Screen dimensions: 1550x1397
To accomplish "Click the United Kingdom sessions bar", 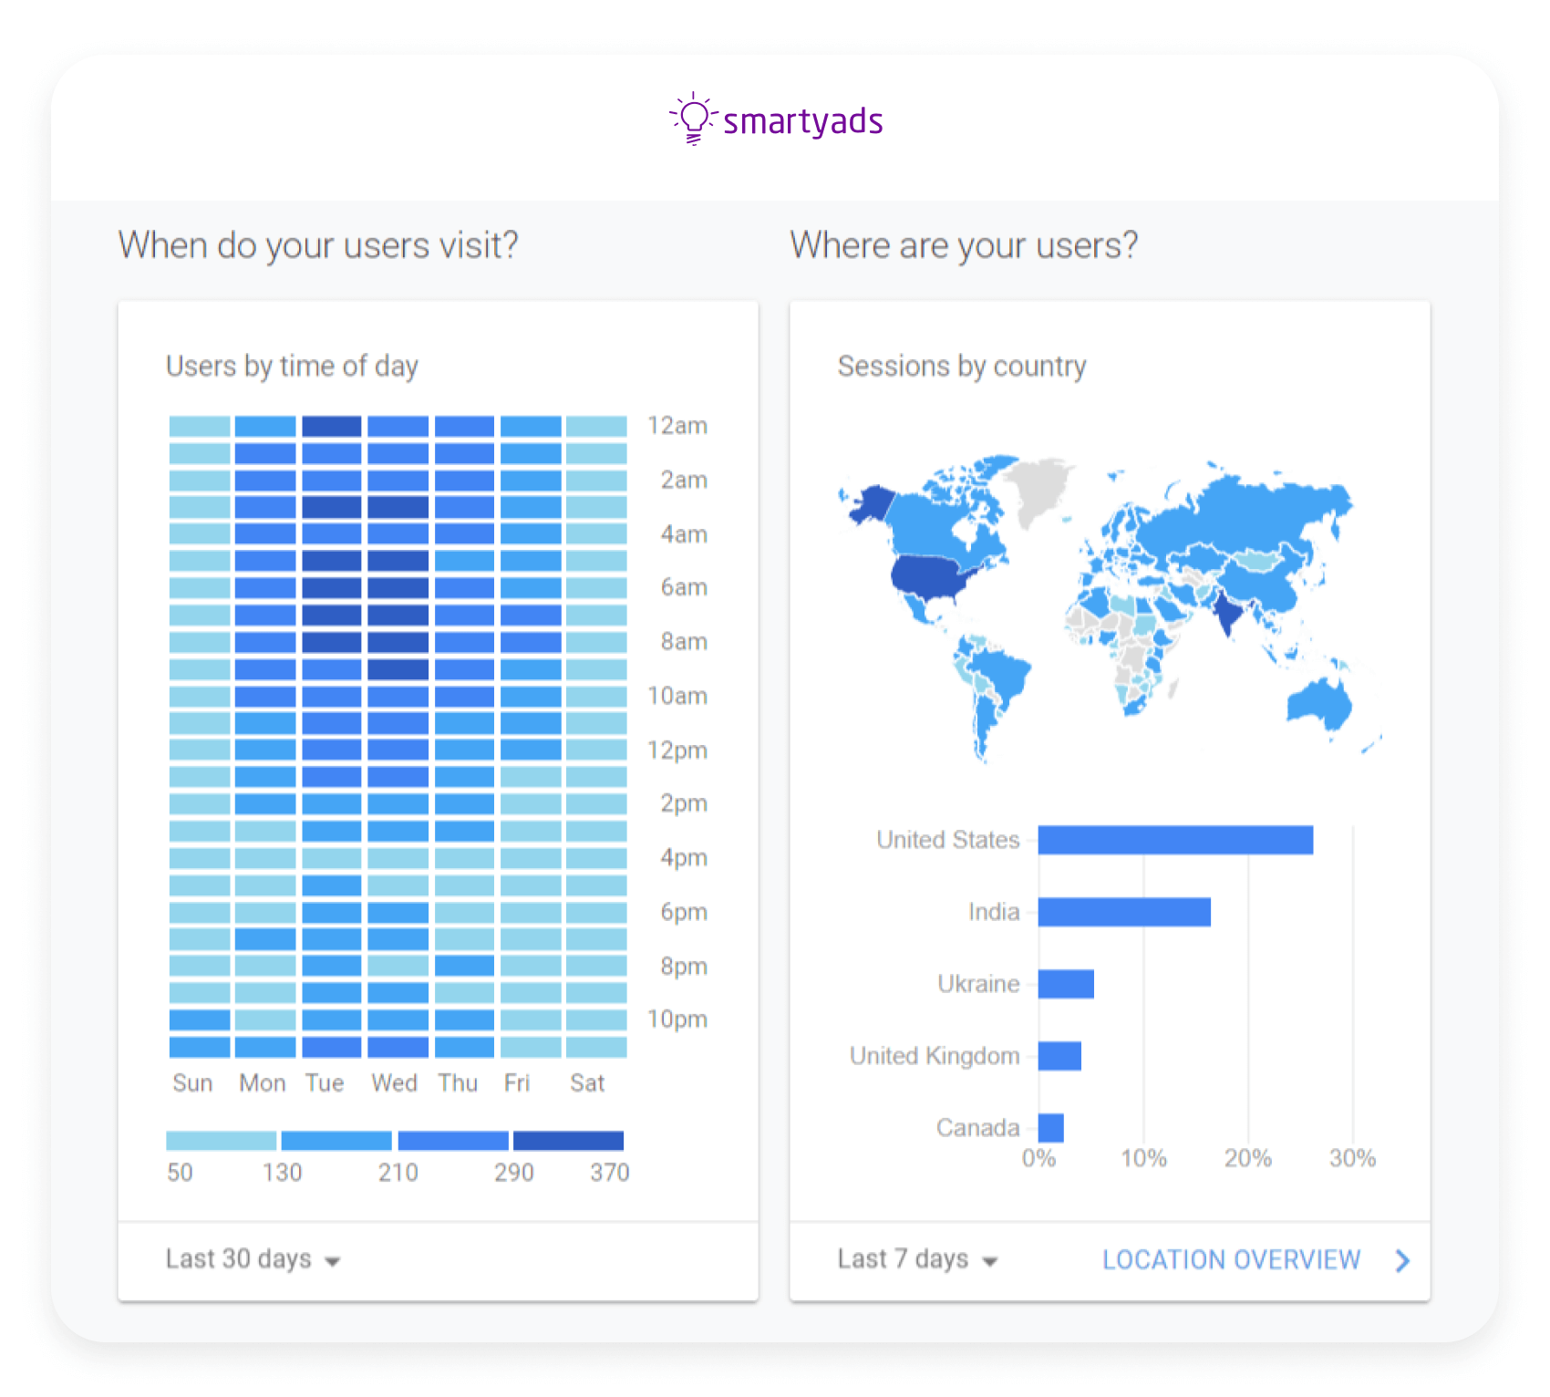I will [1059, 1056].
